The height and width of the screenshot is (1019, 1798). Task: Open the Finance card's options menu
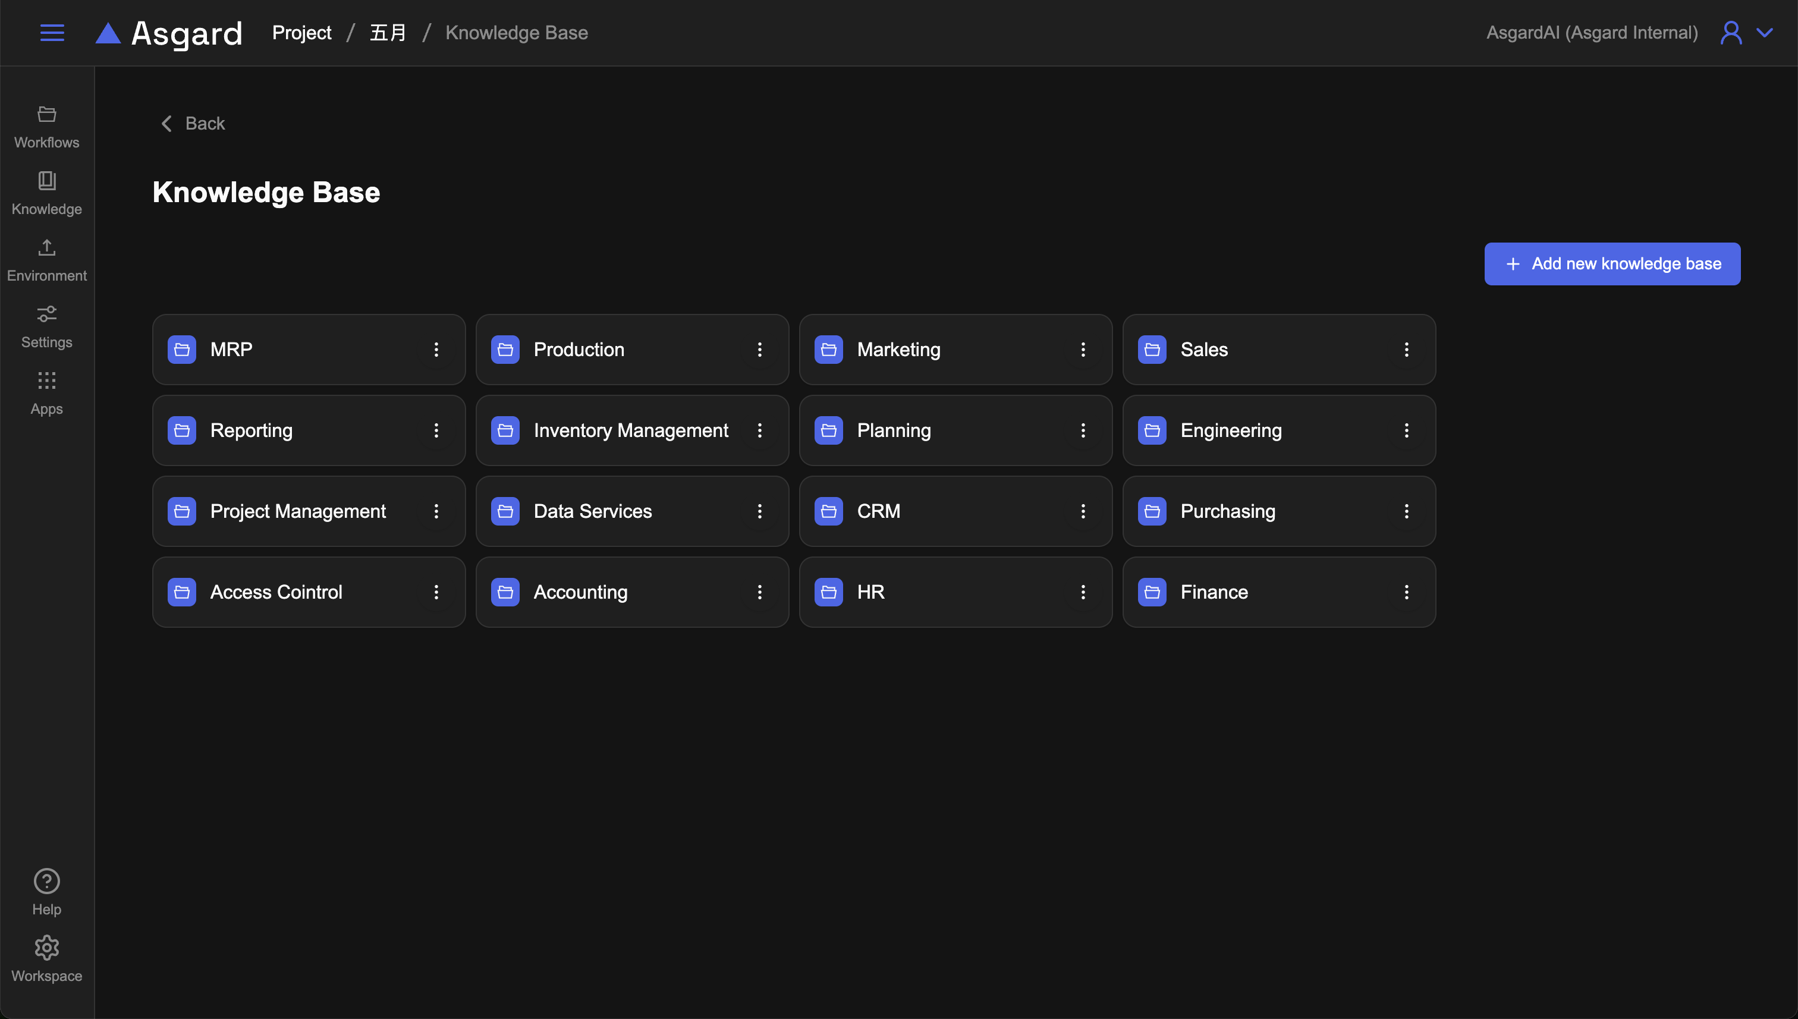coord(1406,592)
